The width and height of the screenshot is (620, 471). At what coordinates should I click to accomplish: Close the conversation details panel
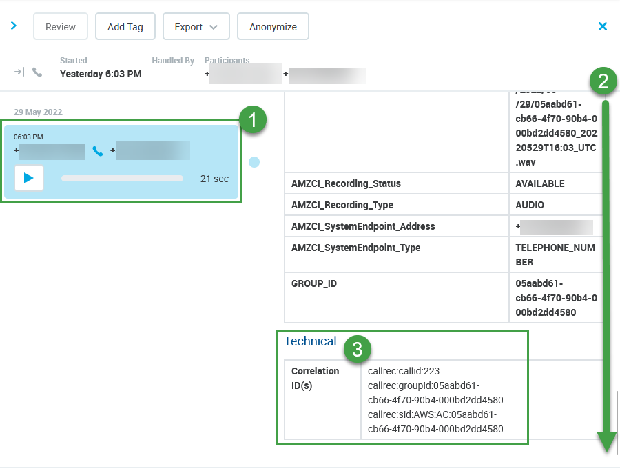(x=603, y=26)
